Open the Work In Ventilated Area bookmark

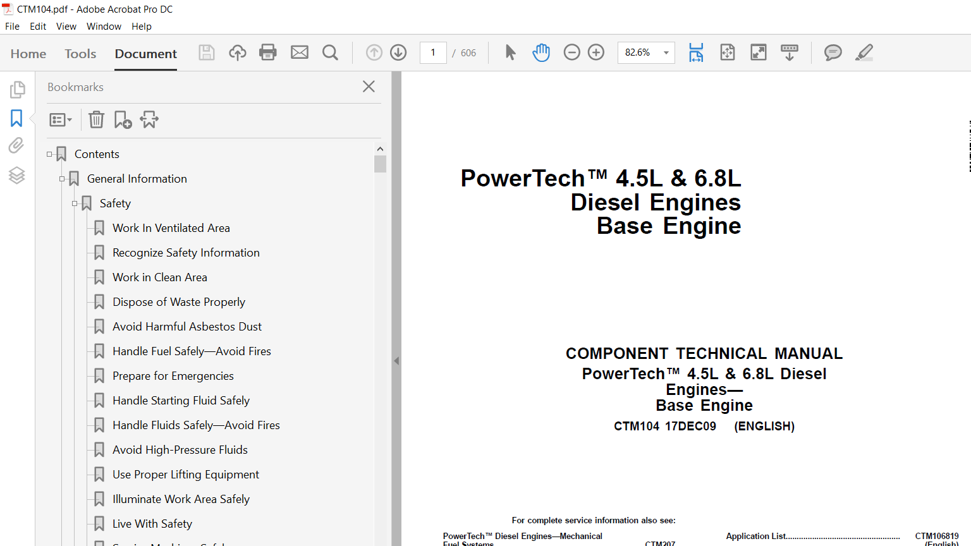[171, 228]
